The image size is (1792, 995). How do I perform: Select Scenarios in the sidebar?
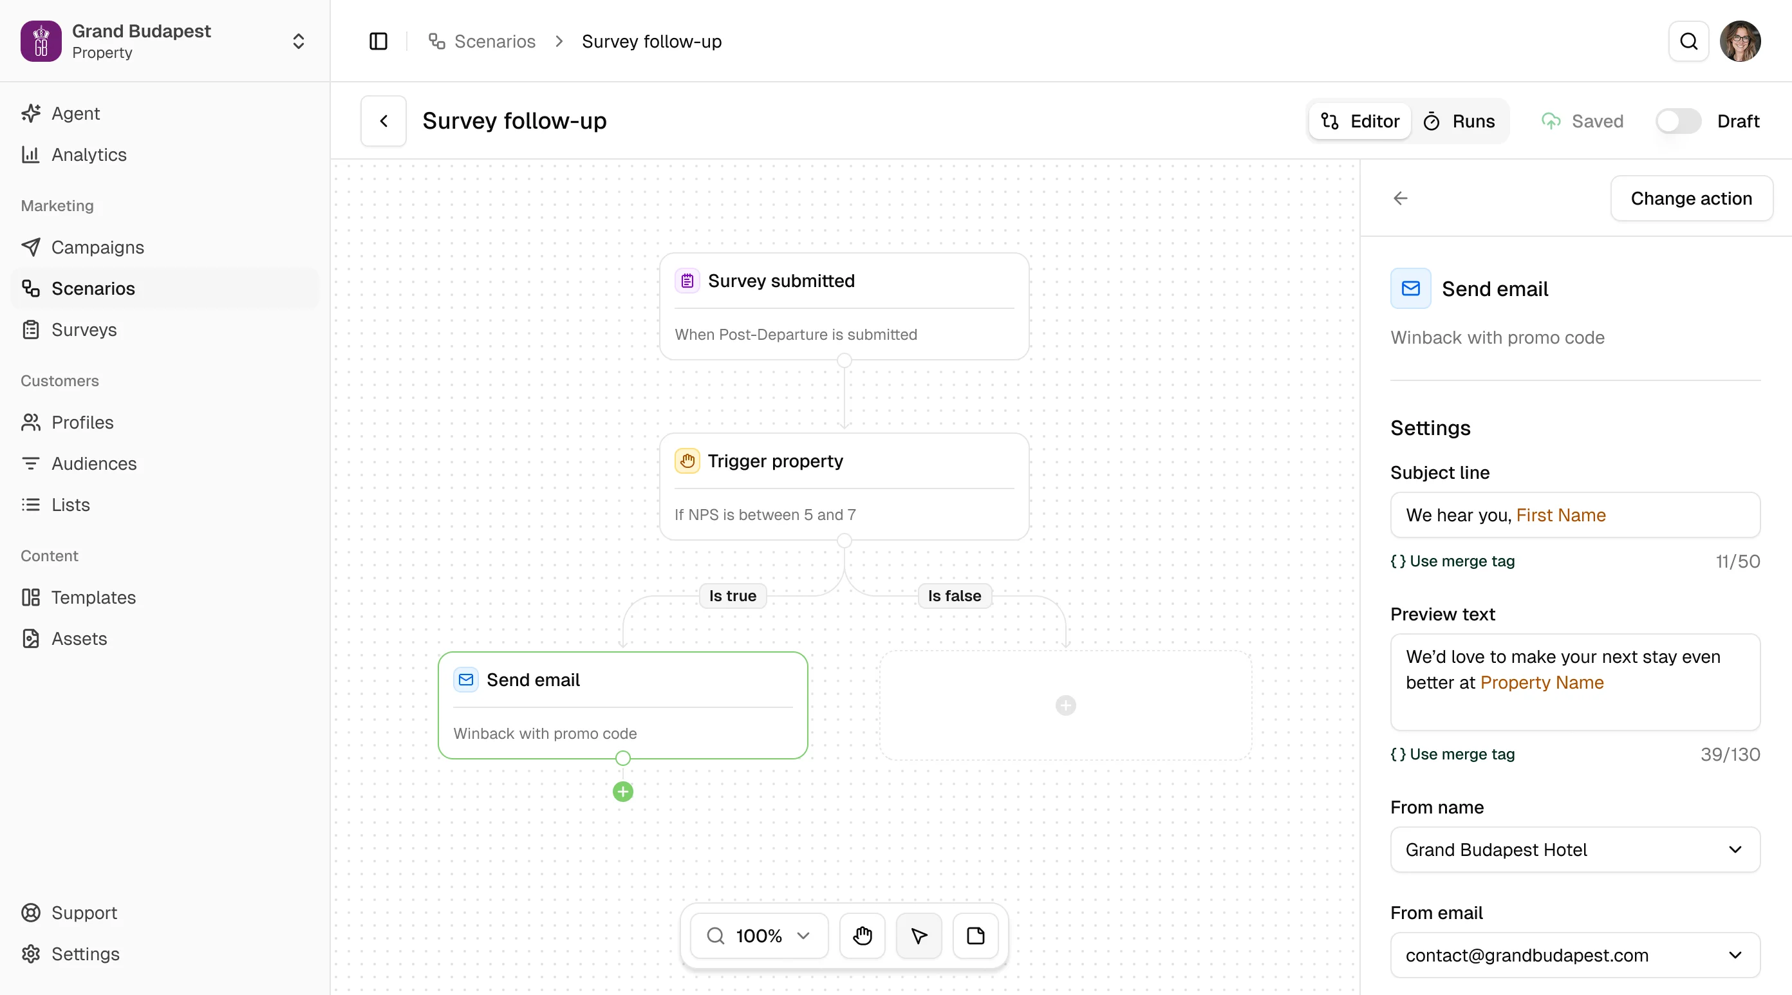point(165,288)
